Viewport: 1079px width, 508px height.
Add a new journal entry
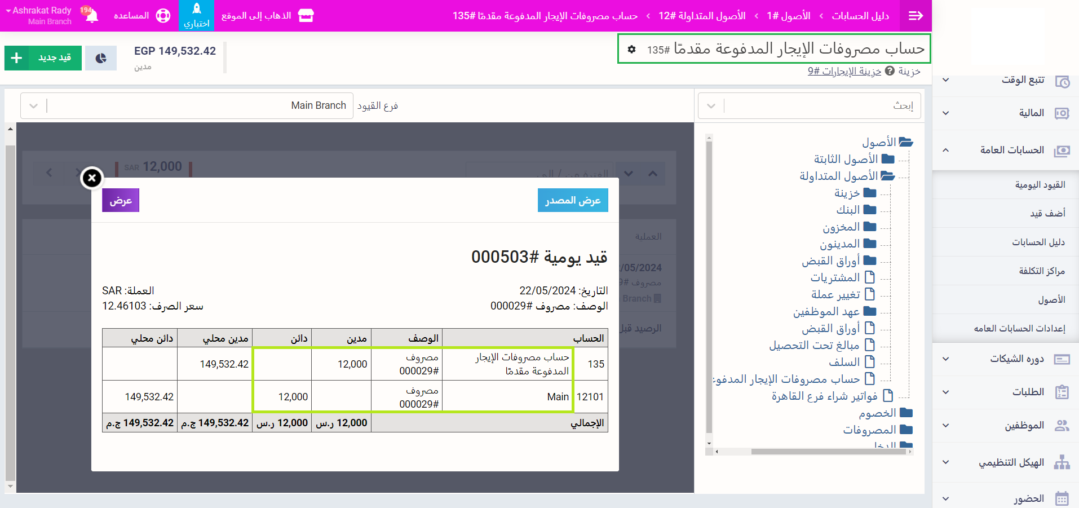[43, 58]
